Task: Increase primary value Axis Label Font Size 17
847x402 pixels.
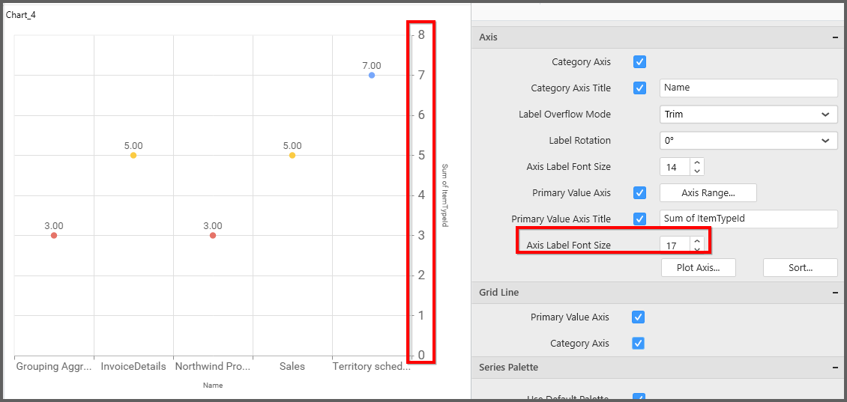Action: [697, 241]
